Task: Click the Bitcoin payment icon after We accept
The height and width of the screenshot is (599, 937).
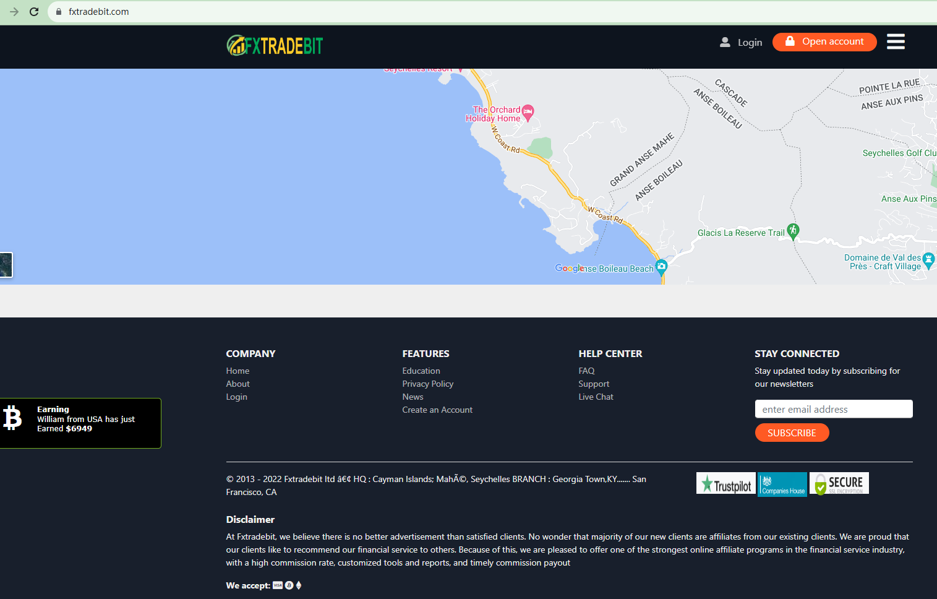Action: (289, 585)
